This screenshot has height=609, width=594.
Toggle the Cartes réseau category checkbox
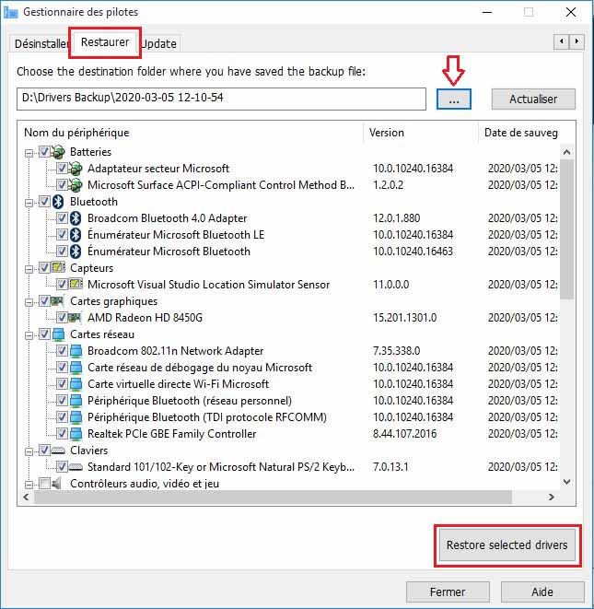44,334
